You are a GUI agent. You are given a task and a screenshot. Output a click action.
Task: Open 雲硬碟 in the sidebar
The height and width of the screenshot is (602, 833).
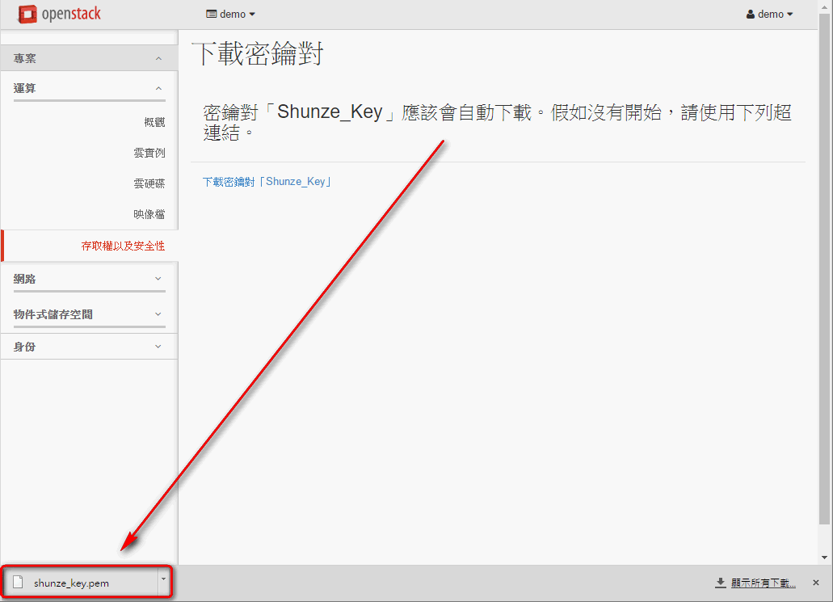click(149, 184)
